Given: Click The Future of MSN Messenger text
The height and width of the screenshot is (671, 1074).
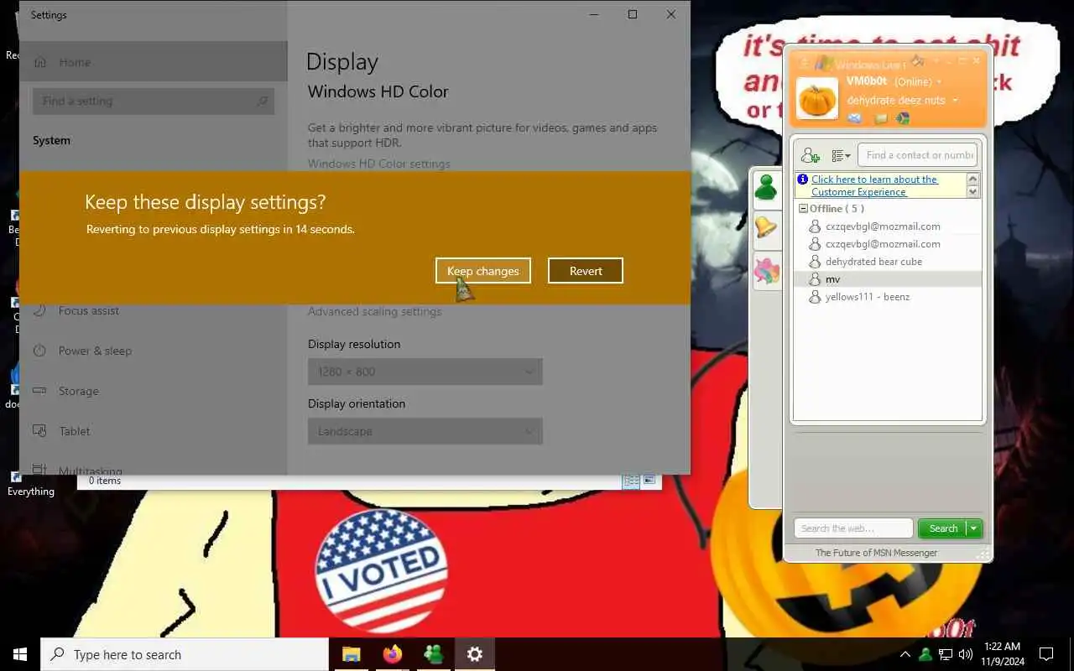Looking at the screenshot, I should point(876,553).
